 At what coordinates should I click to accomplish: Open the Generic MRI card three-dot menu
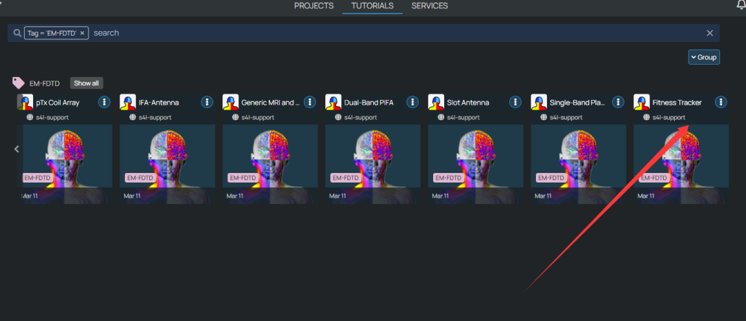pos(309,102)
